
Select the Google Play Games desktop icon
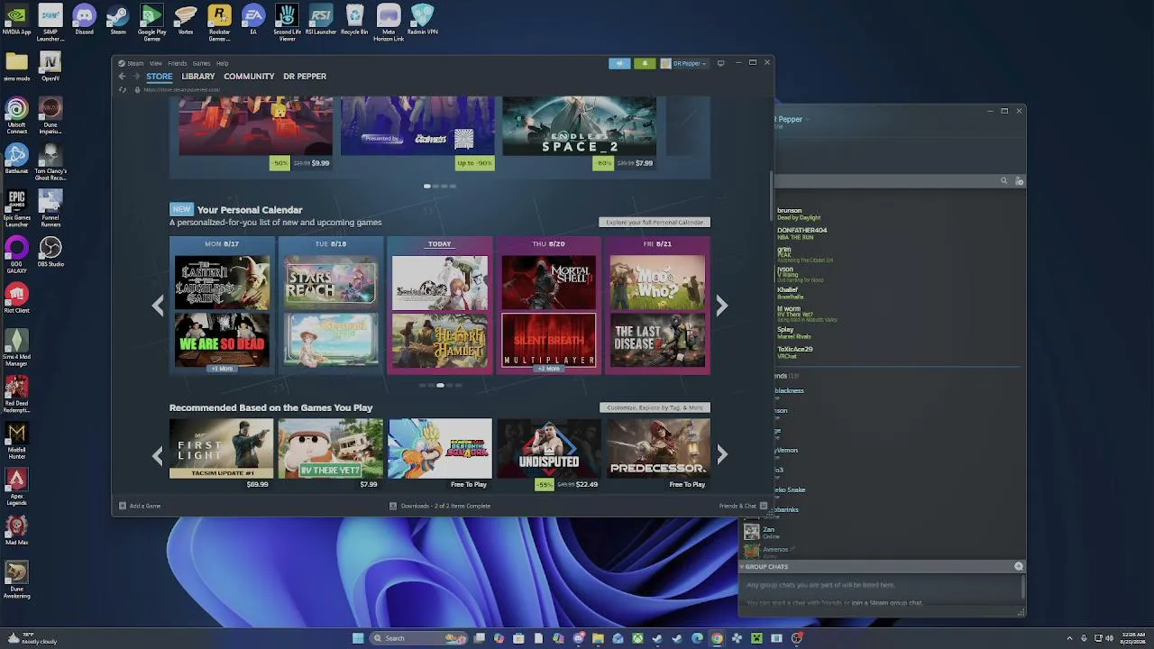point(151,23)
